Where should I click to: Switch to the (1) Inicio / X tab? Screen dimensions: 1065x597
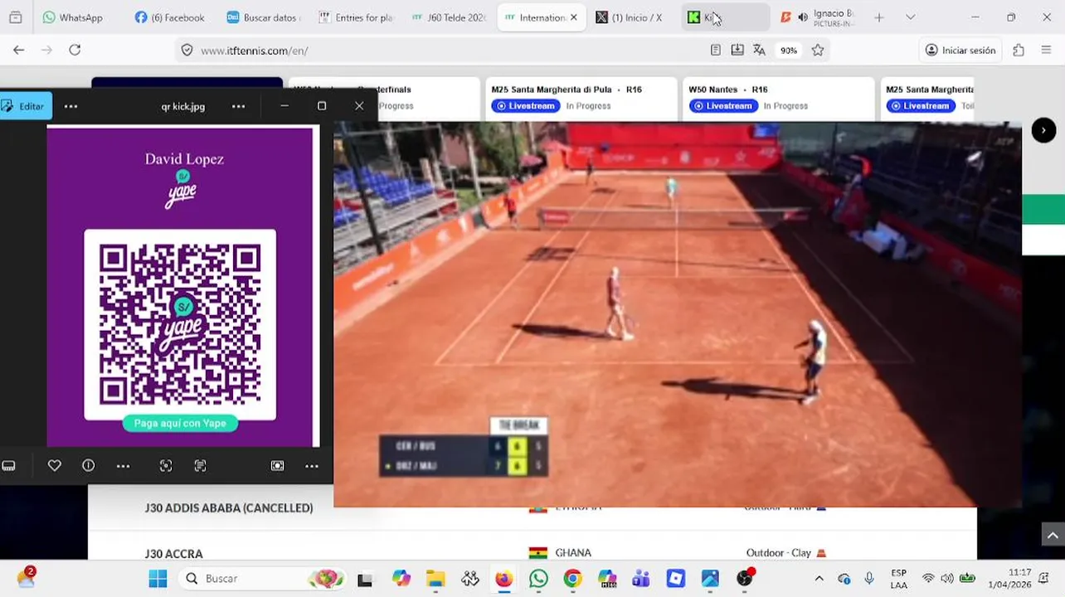pos(630,17)
